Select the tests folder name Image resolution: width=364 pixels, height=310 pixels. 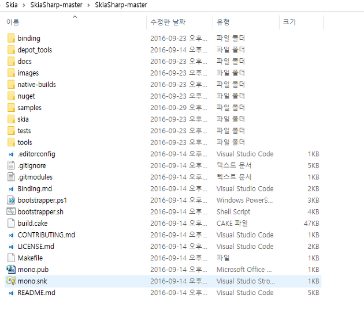coord(24,131)
